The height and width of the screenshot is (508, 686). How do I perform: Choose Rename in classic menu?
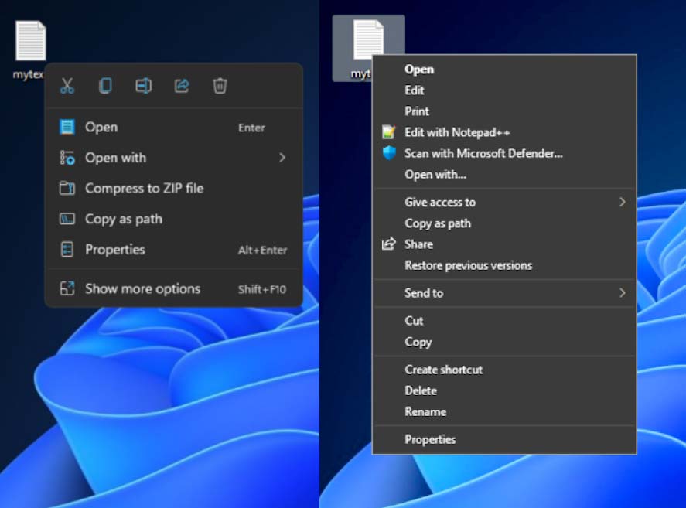point(504,412)
